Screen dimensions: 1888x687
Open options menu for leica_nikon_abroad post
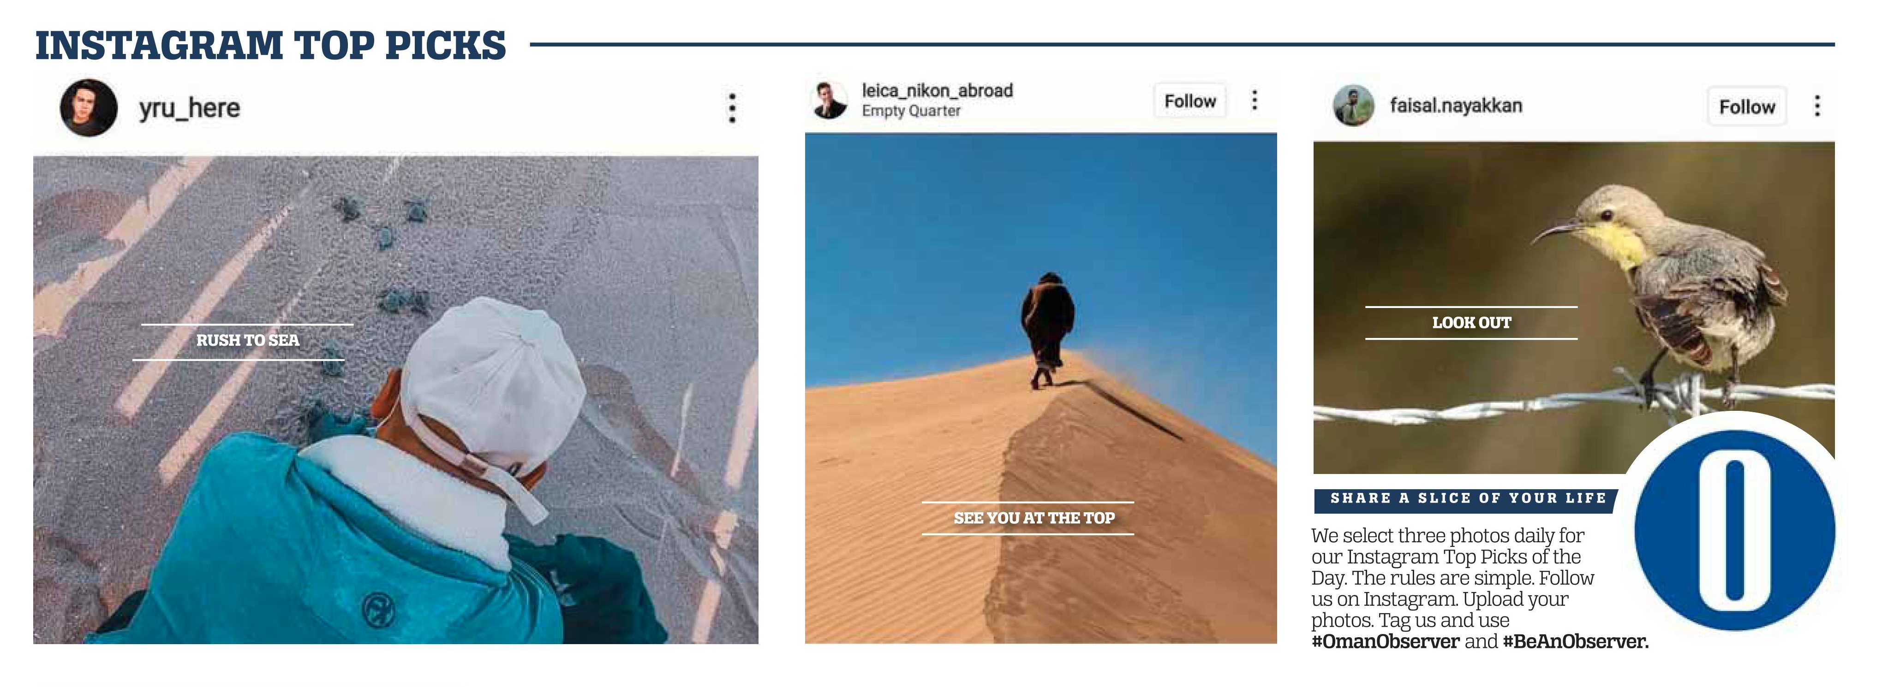tap(1255, 101)
